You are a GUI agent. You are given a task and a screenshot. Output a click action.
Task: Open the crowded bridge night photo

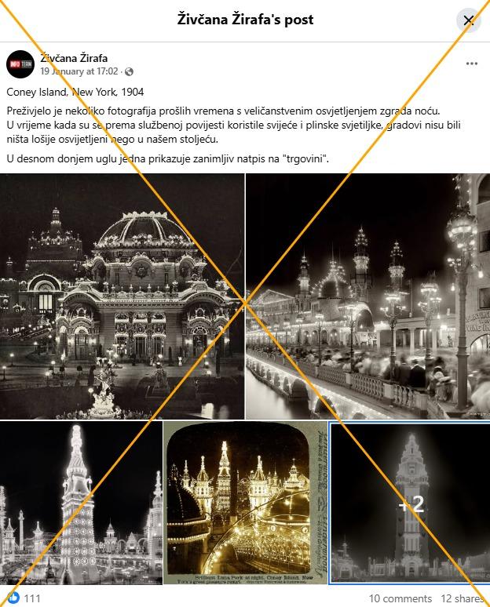pyautogui.click(x=367, y=296)
